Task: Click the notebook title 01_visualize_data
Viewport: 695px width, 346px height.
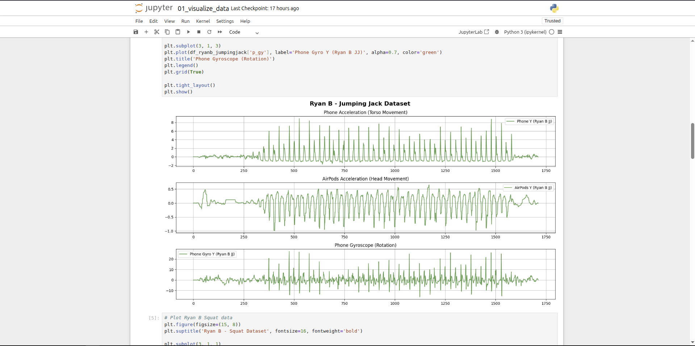Action: [x=203, y=8]
